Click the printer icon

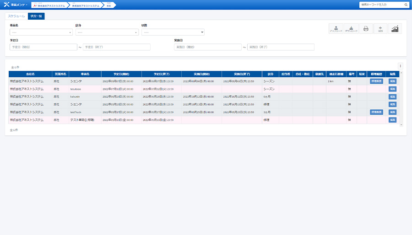(x=366, y=29)
